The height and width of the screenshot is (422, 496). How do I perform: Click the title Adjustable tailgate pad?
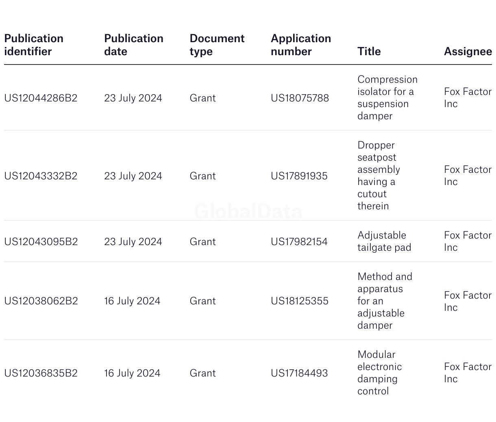pos(384,241)
